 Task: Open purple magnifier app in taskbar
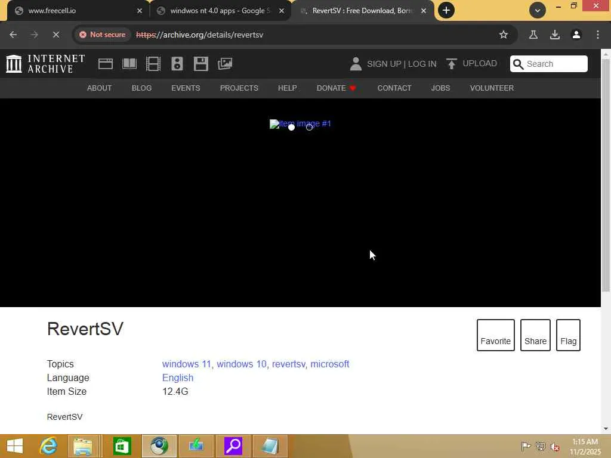coord(233,446)
